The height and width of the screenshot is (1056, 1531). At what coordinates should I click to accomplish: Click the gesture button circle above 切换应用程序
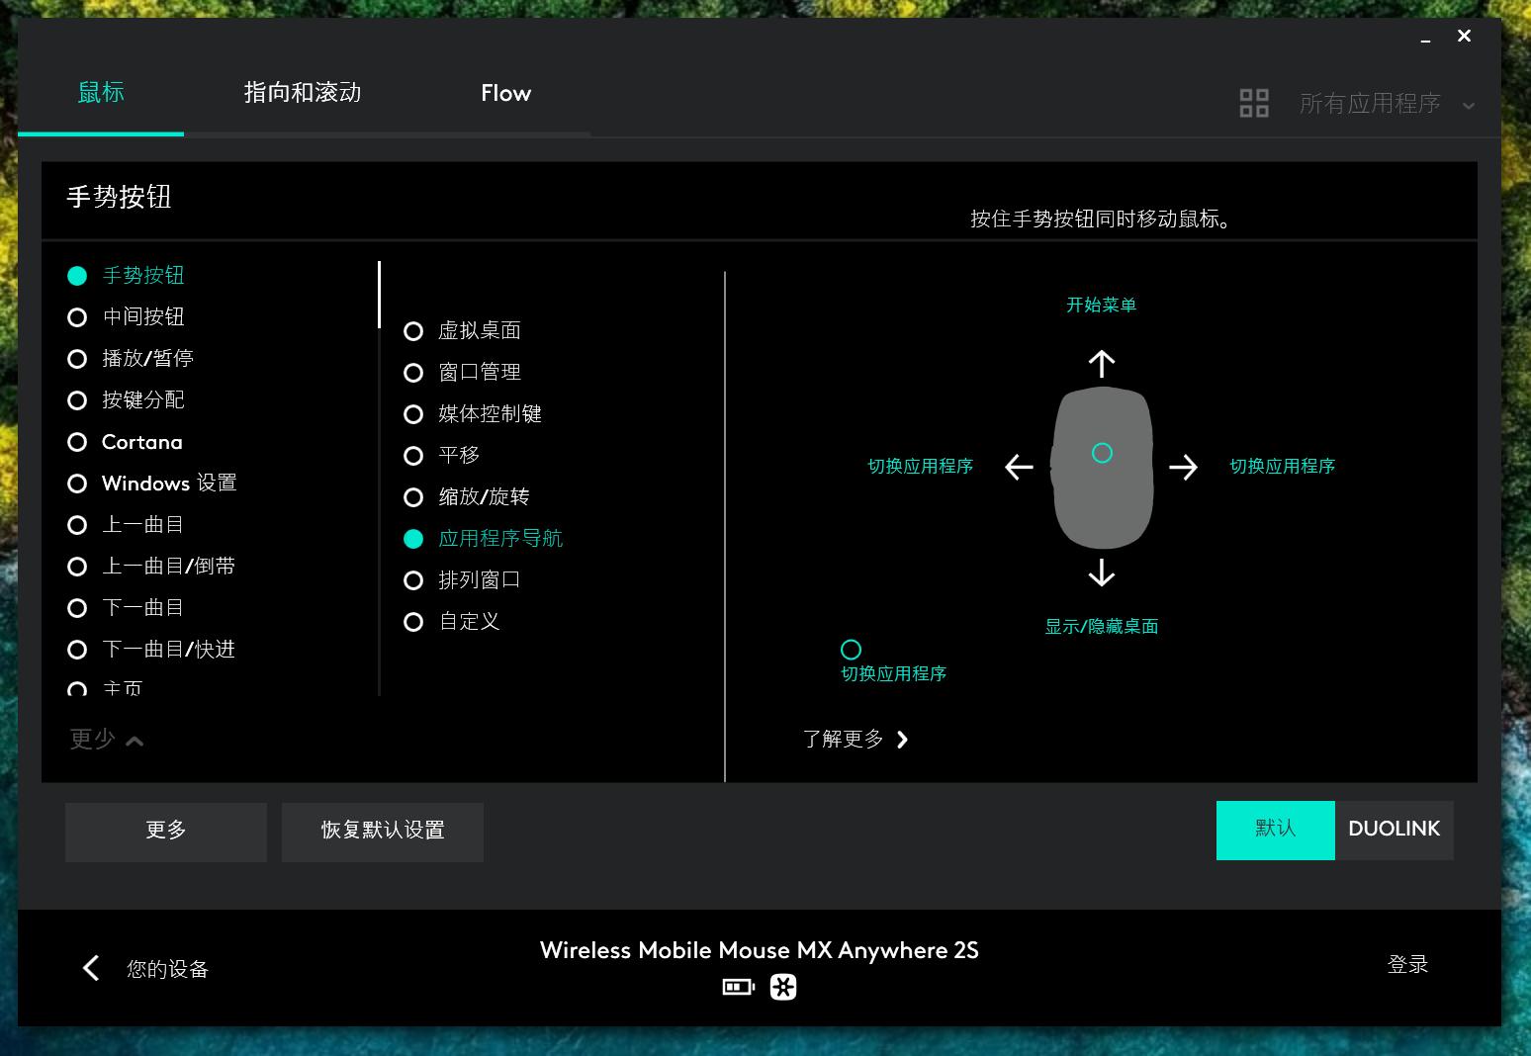[851, 650]
